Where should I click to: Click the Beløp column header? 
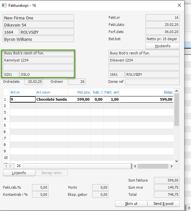[146, 92]
